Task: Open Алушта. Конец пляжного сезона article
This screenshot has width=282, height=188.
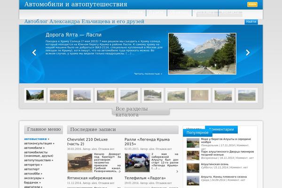Action: click(x=224, y=177)
